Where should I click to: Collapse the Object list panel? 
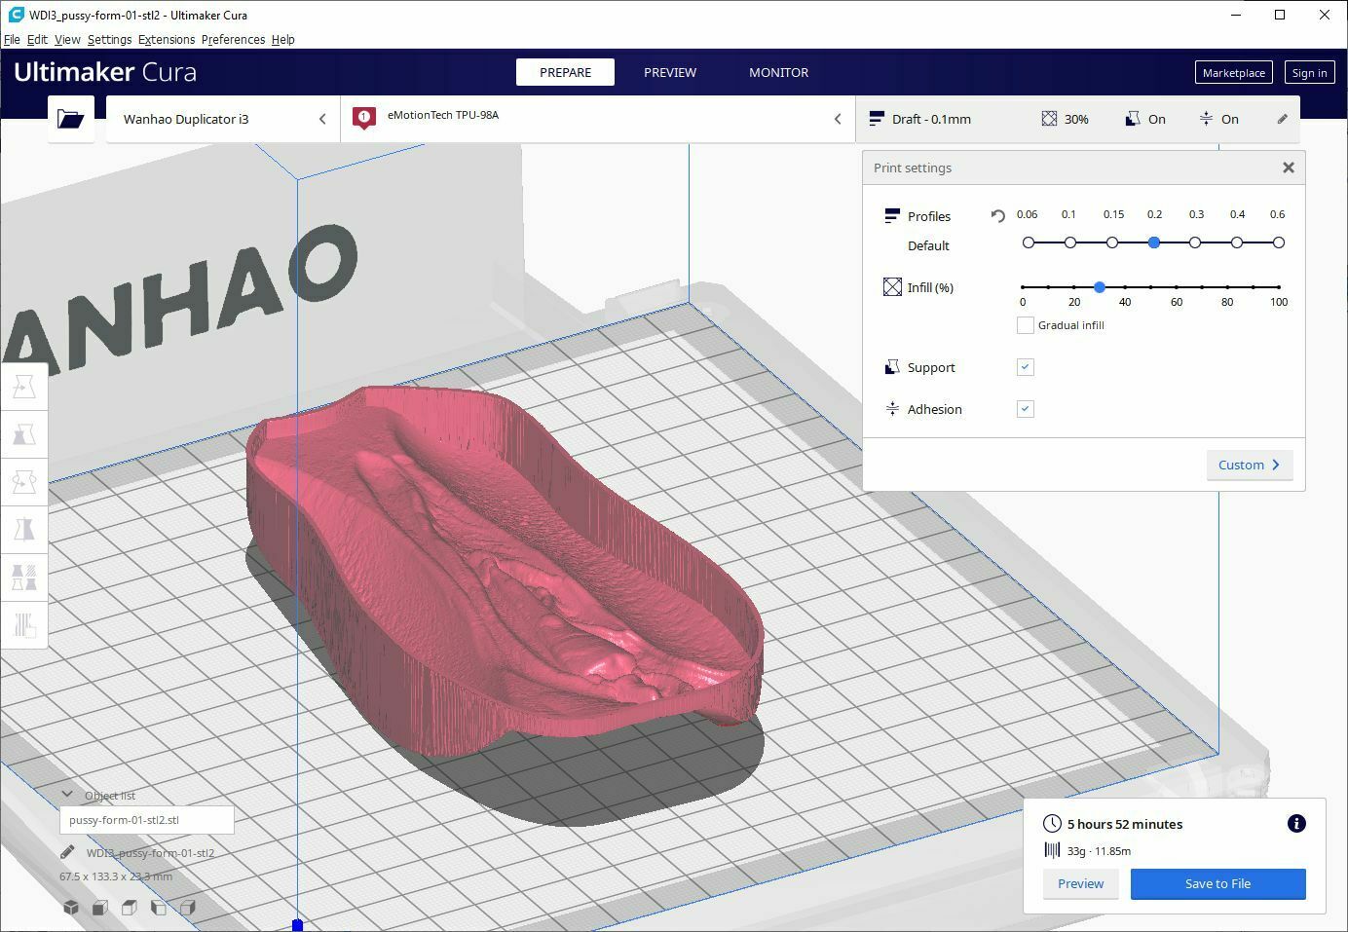[x=67, y=796]
